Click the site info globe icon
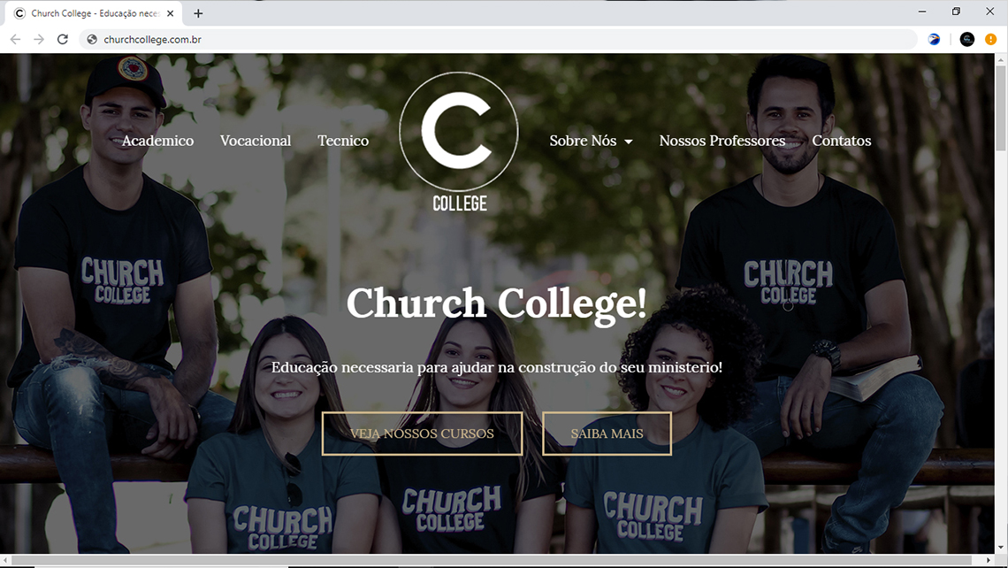The width and height of the screenshot is (1008, 568). [92, 39]
